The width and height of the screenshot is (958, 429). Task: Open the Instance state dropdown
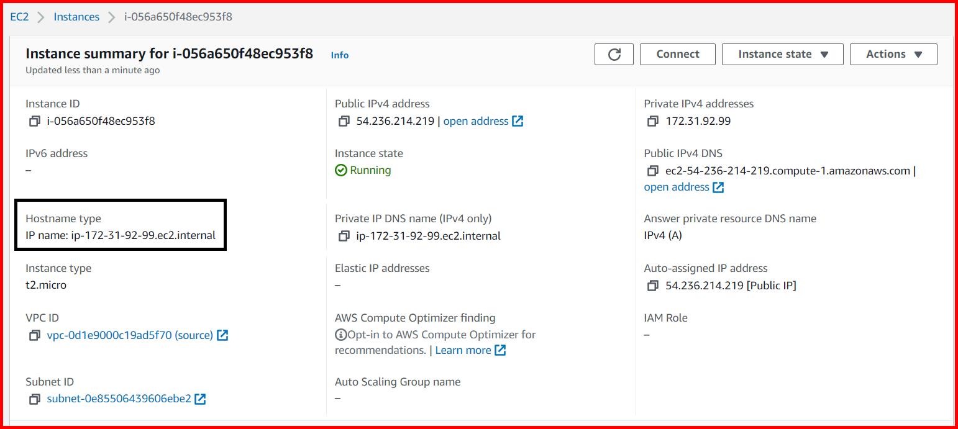(782, 54)
